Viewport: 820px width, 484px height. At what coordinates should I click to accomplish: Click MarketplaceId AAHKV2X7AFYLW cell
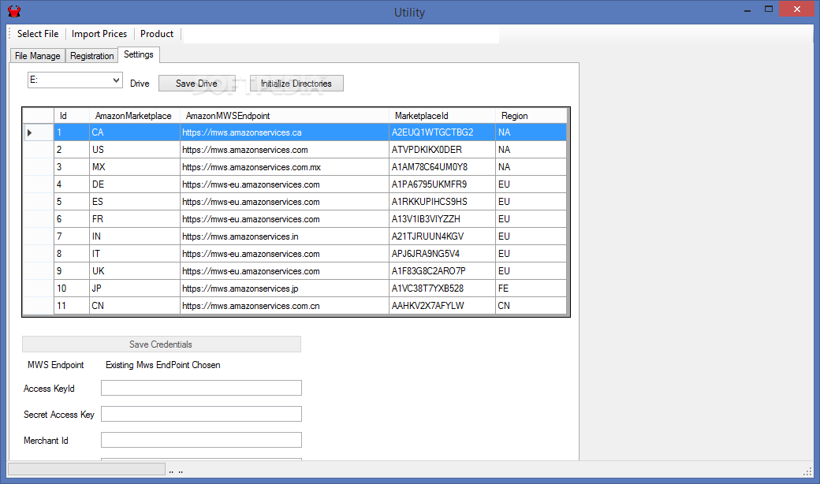tap(442, 305)
